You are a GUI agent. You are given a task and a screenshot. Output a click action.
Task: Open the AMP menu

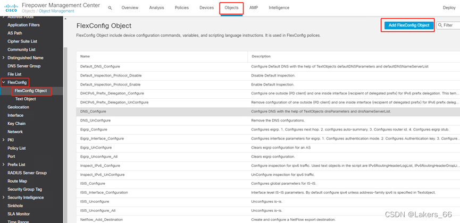pyautogui.click(x=254, y=8)
